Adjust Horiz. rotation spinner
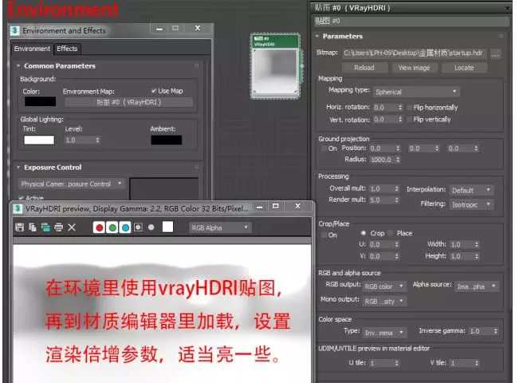Image resolution: width=519 pixels, height=383 pixels. (x=400, y=108)
